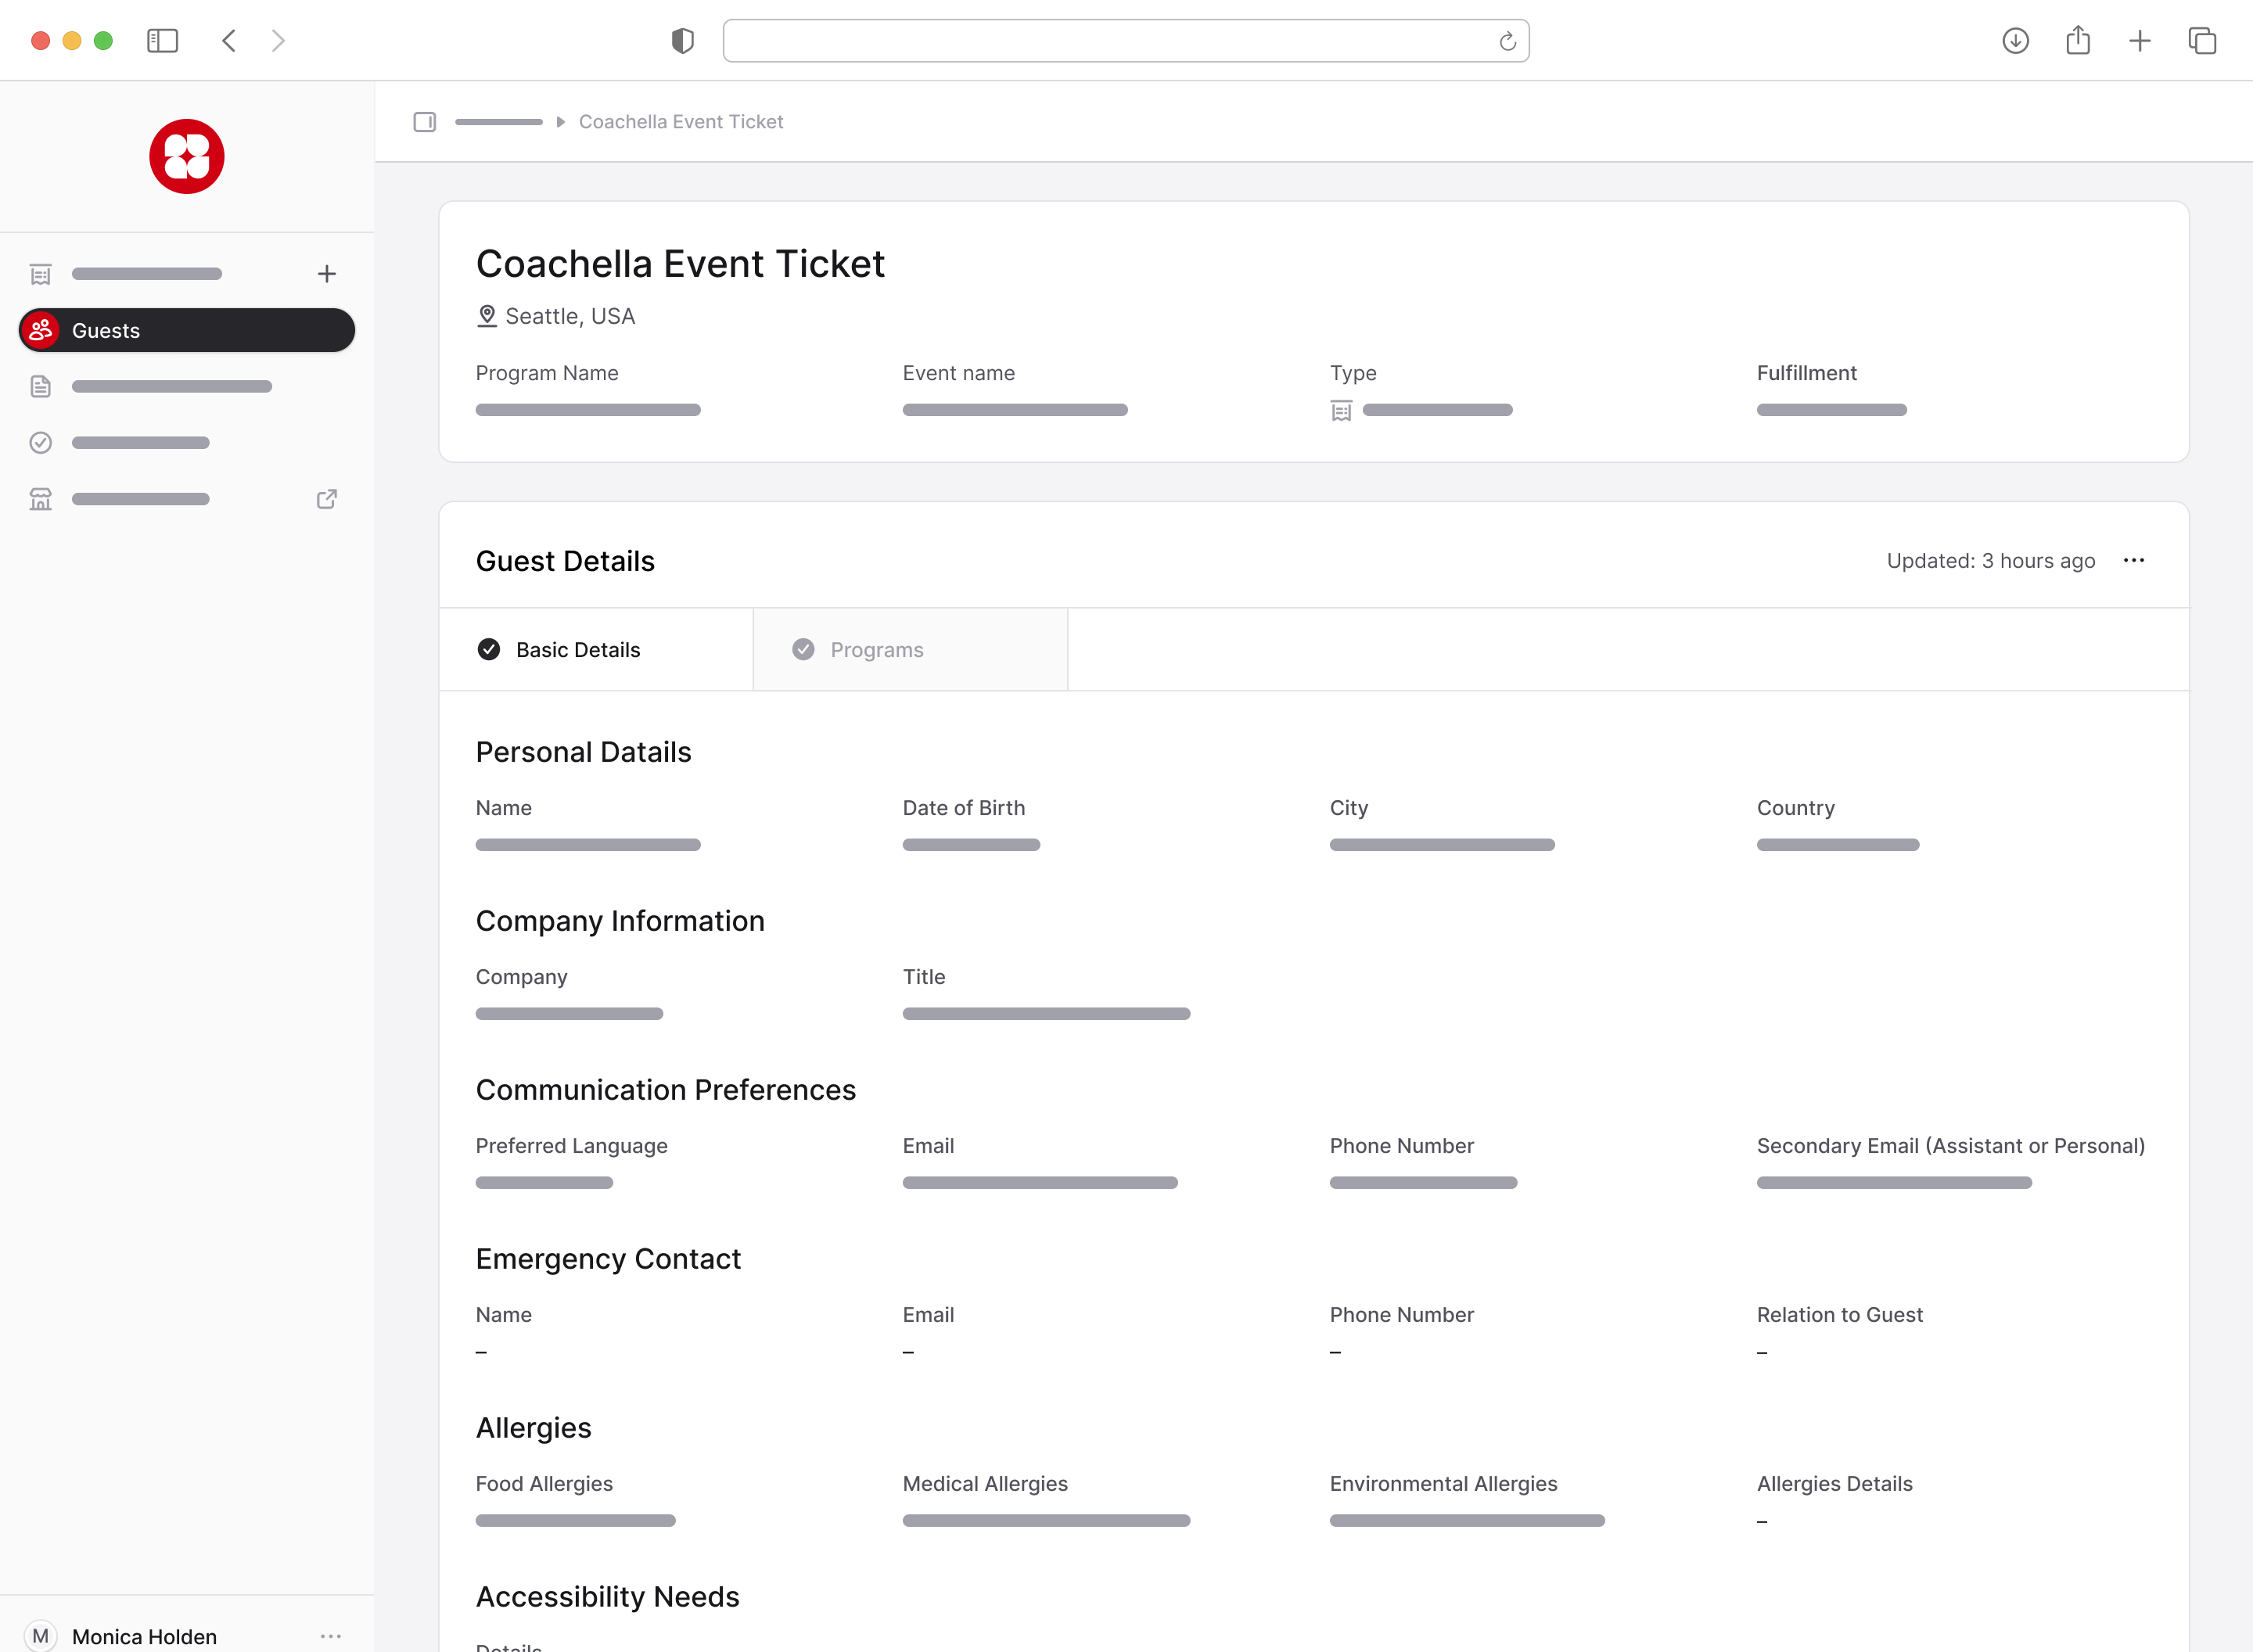Click the Relation to Guest label
Image resolution: width=2253 pixels, height=1652 pixels.
pos(1839,1315)
